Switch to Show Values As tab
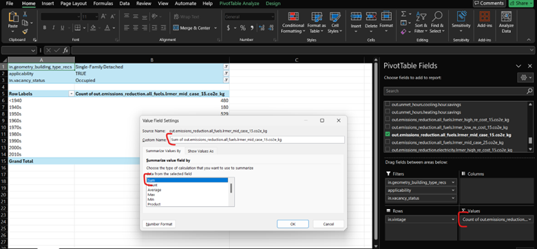537x249 pixels. point(200,151)
